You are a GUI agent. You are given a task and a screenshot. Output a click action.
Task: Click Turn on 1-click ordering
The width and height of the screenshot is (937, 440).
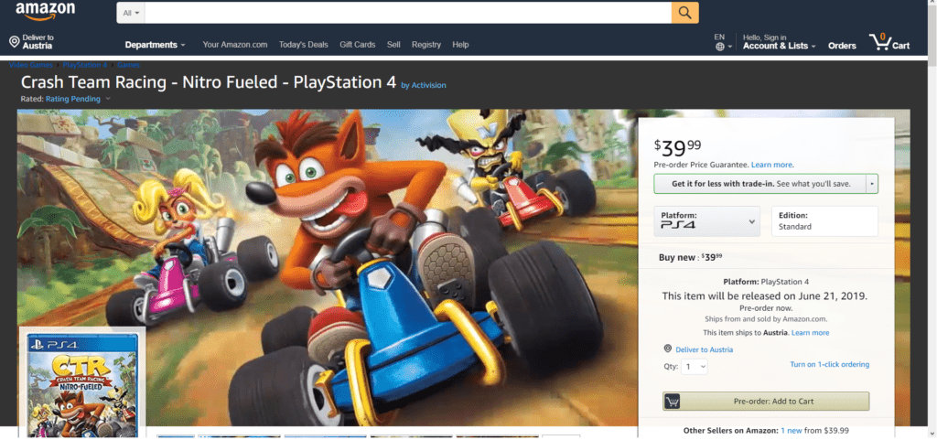(829, 364)
